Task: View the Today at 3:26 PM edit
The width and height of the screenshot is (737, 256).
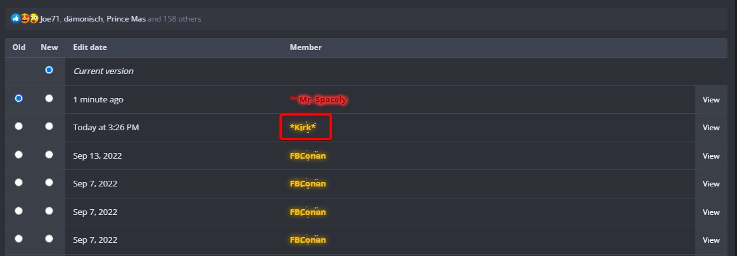Action: pos(711,128)
